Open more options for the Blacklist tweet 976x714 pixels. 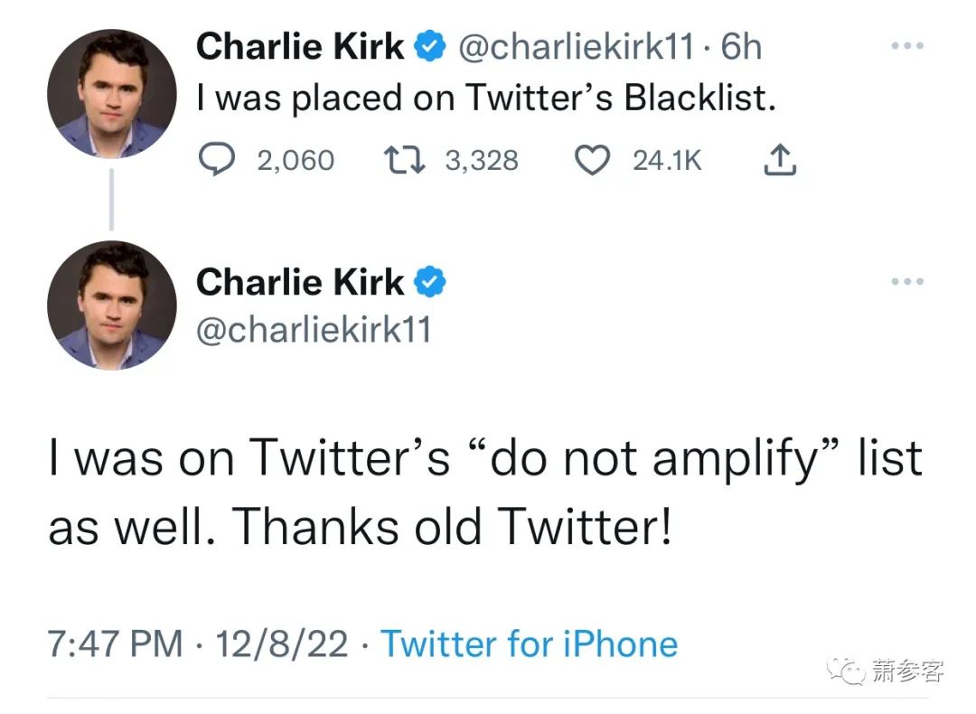tap(906, 46)
